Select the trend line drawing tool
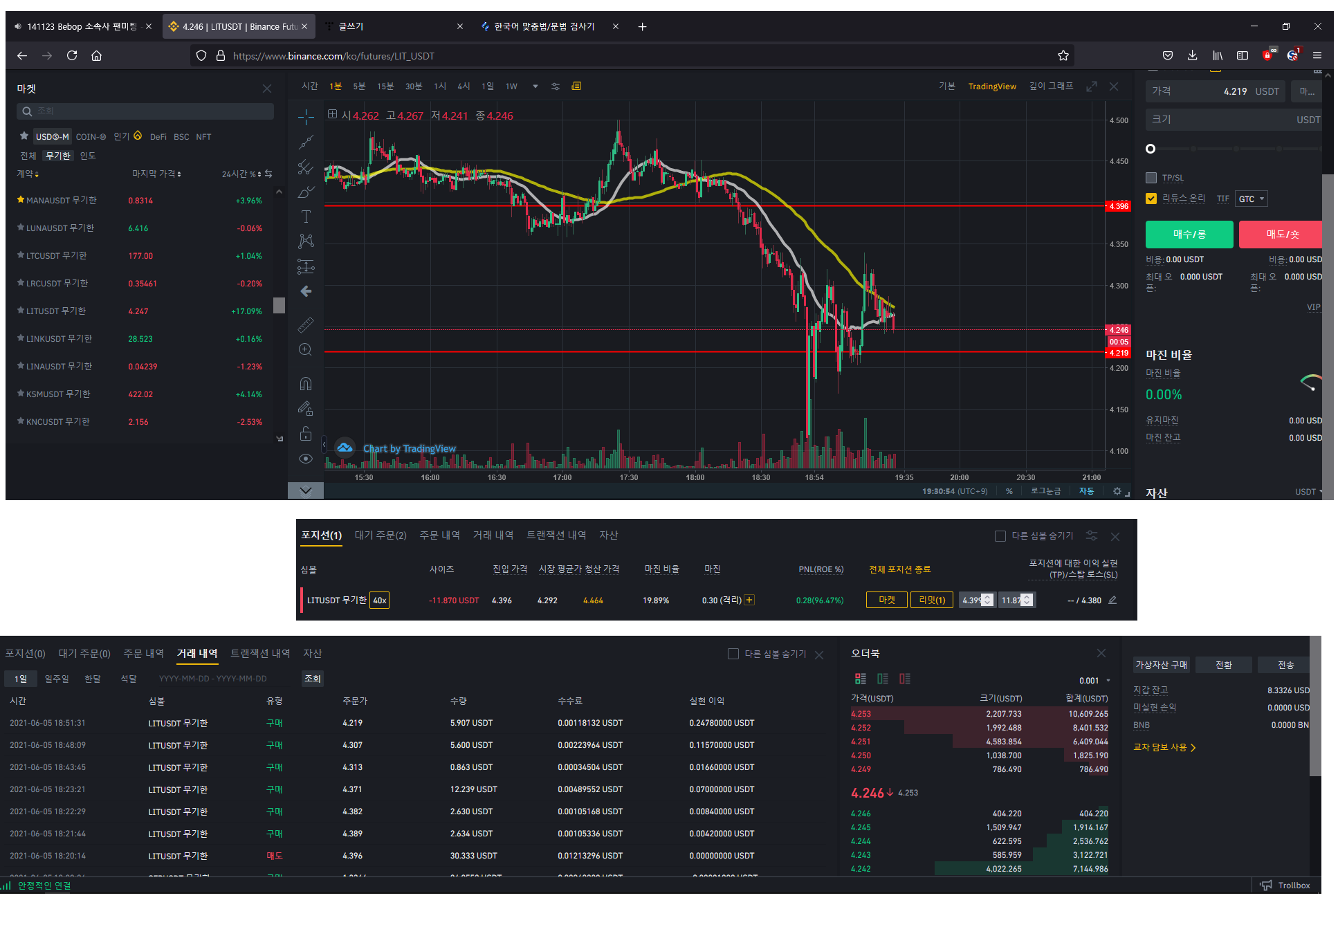Screen dimensions: 1338x927 (x=306, y=143)
